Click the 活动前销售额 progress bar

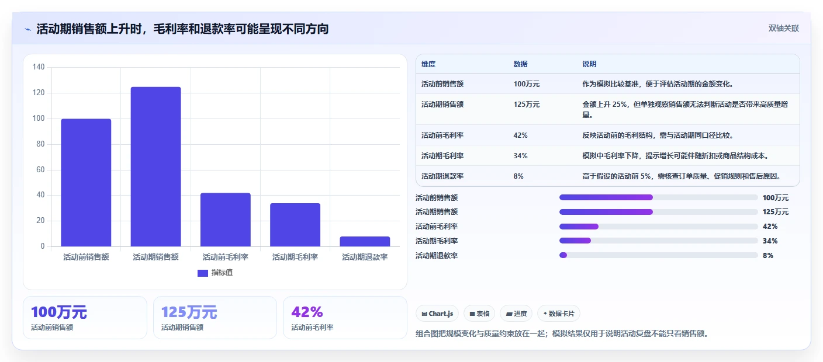pyautogui.click(x=659, y=197)
